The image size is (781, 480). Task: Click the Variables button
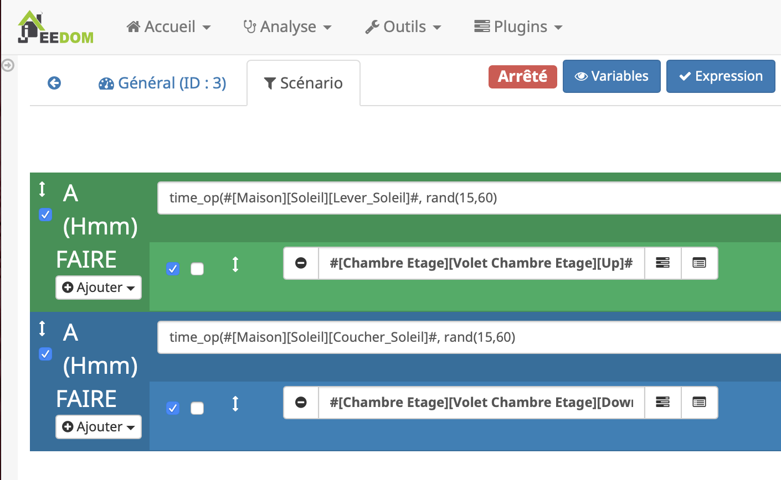(612, 76)
